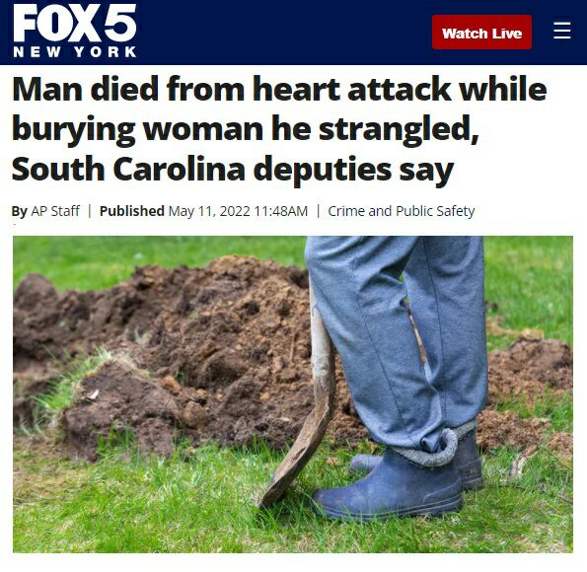The height and width of the screenshot is (572, 587).
Task: Click the FOX 5 logo
Action: pos(75,24)
